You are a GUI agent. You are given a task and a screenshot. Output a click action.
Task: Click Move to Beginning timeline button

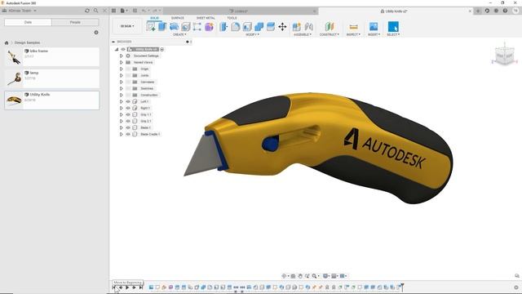(114, 287)
